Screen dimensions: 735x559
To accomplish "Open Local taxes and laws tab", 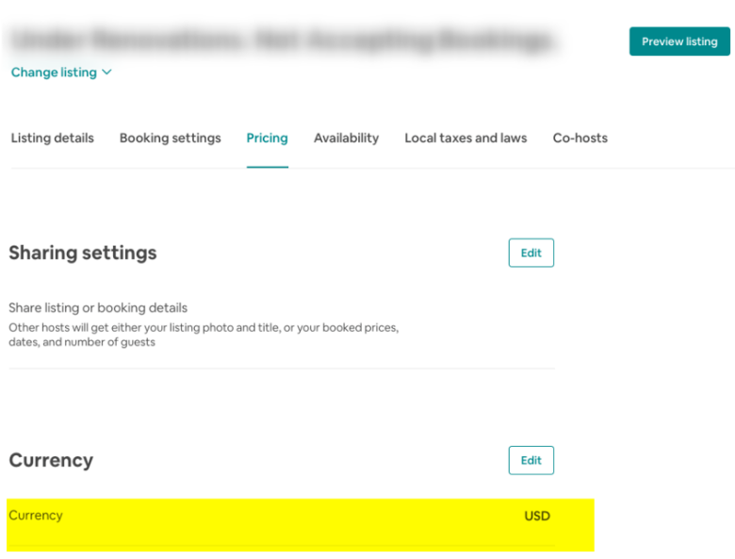I will point(465,138).
